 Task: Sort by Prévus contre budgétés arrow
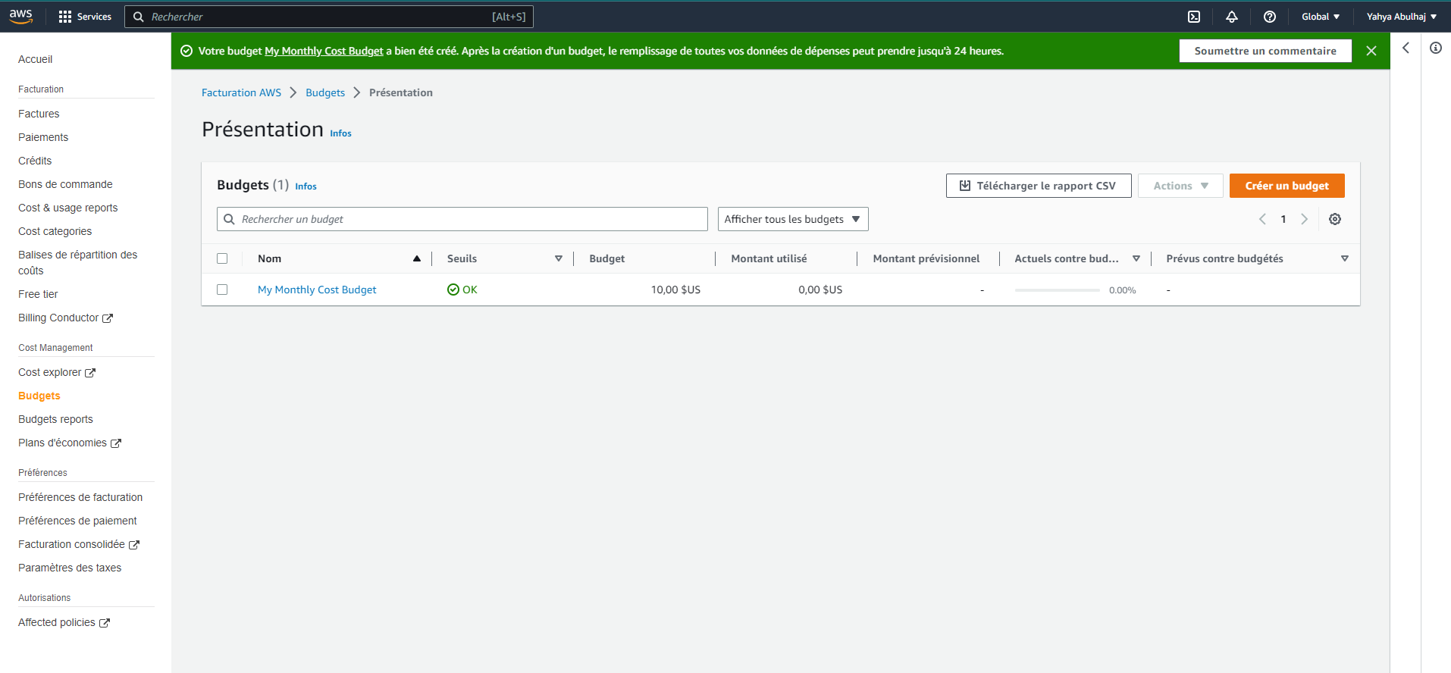point(1345,258)
